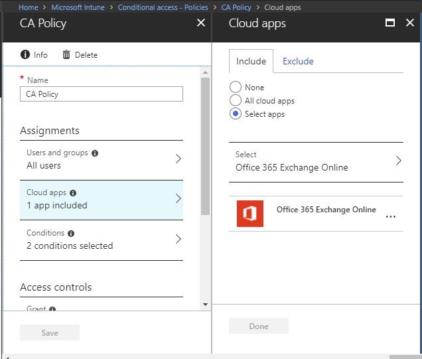The width and height of the screenshot is (422, 359).
Task: Click the CA Policy blade vertical scrollbar thumb
Action: click(205, 146)
